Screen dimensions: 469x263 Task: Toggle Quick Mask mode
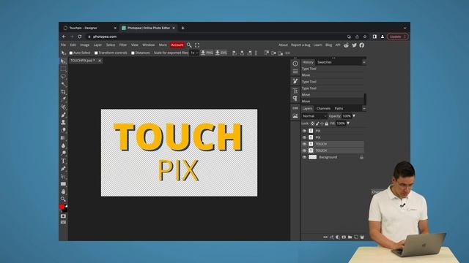[63, 216]
